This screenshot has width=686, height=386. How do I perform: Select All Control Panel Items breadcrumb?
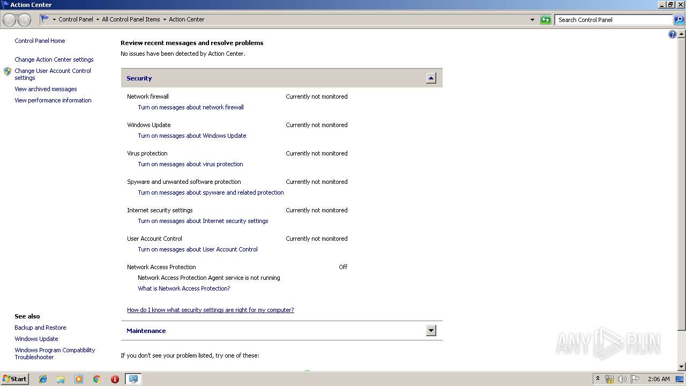(x=131, y=19)
